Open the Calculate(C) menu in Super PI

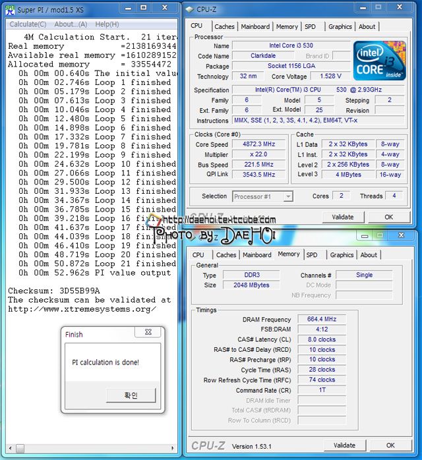28,24
